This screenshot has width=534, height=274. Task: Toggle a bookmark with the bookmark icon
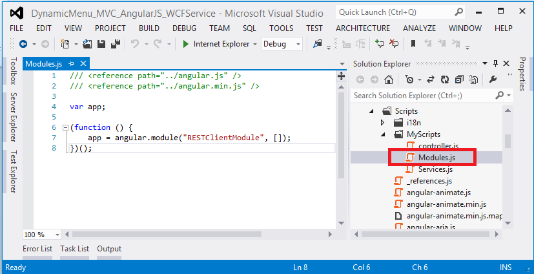413,44
